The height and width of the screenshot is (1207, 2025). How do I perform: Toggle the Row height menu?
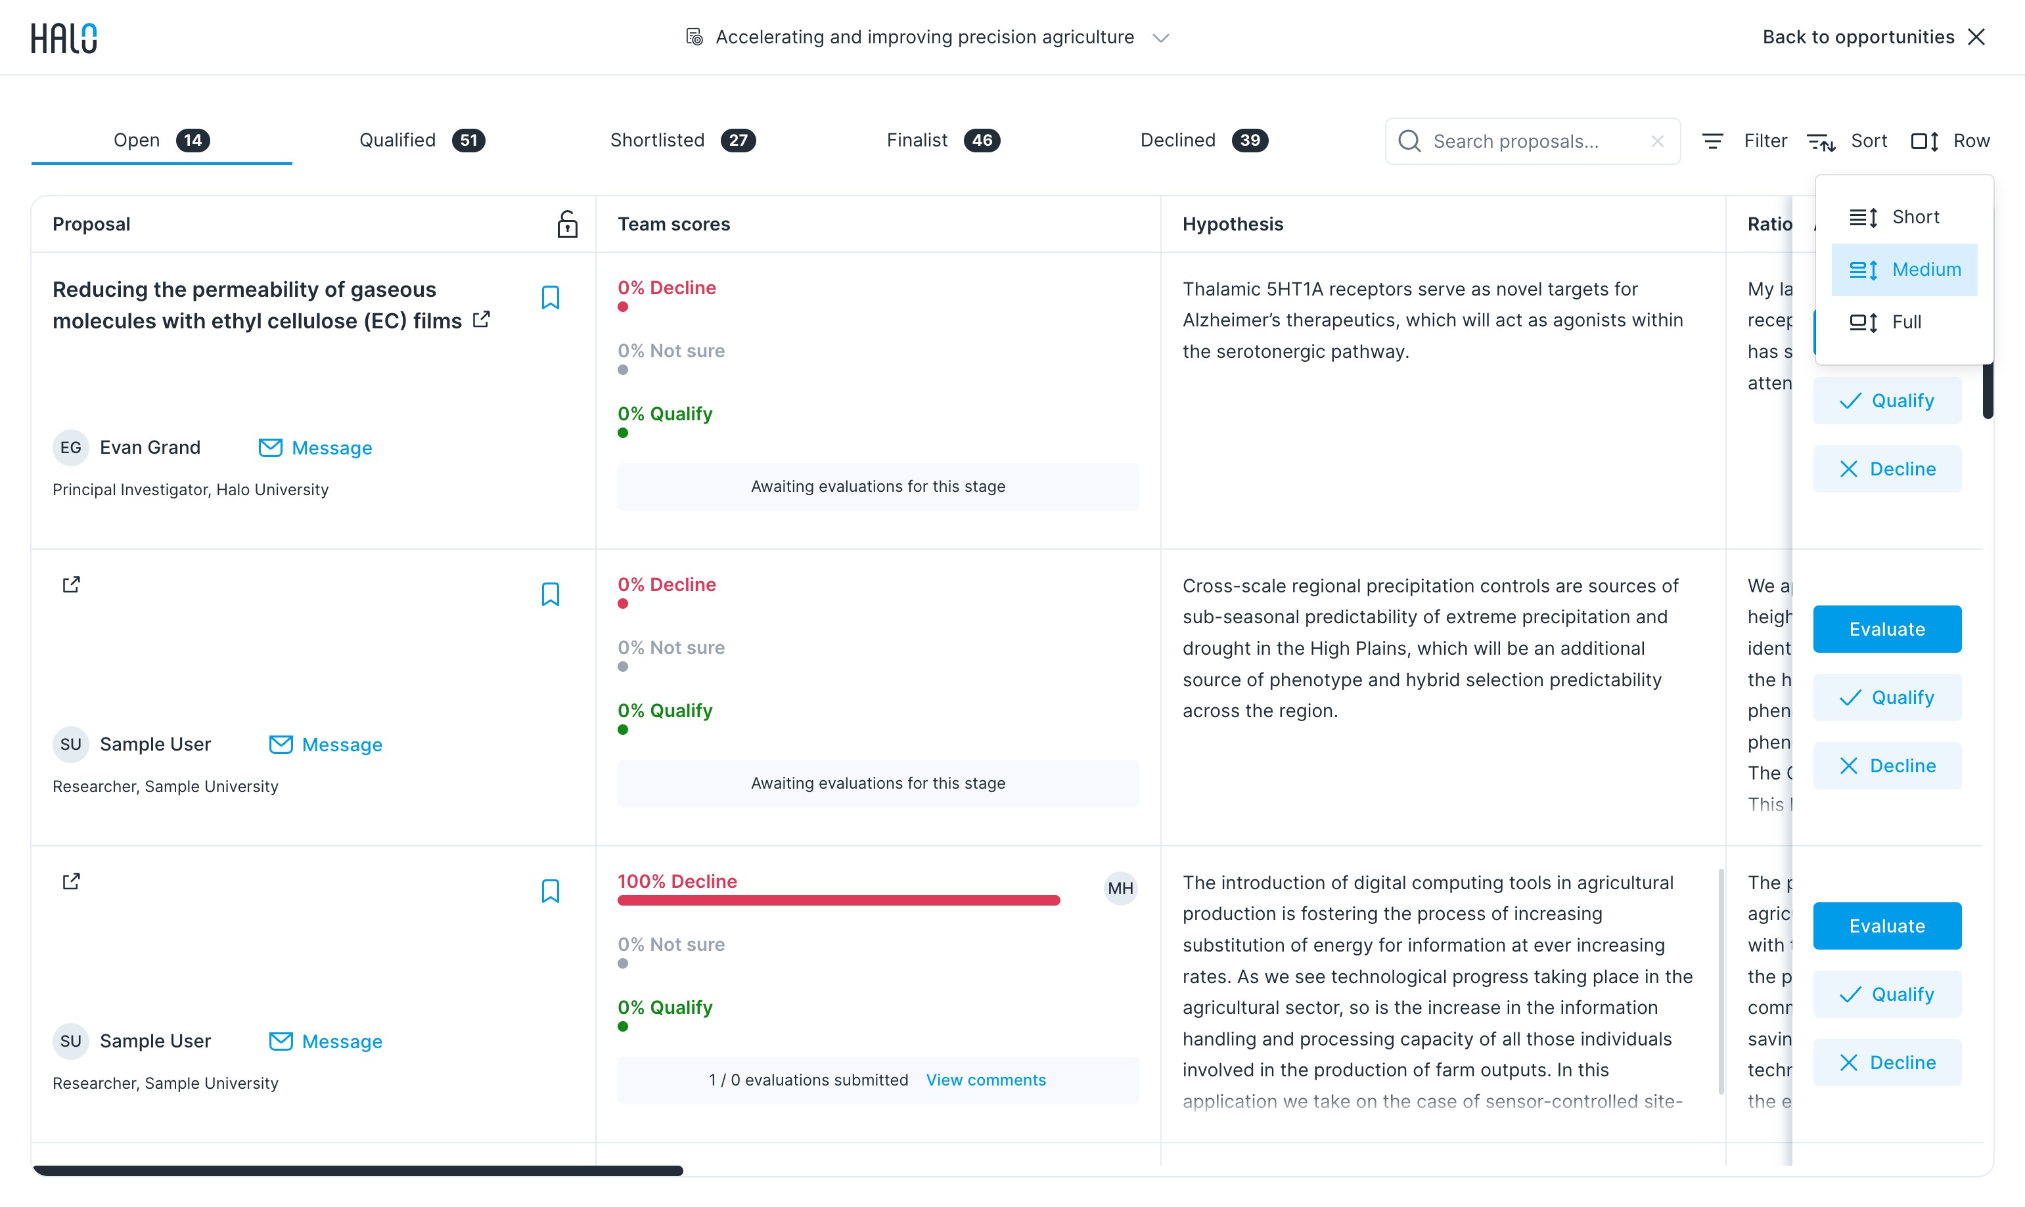[1950, 142]
